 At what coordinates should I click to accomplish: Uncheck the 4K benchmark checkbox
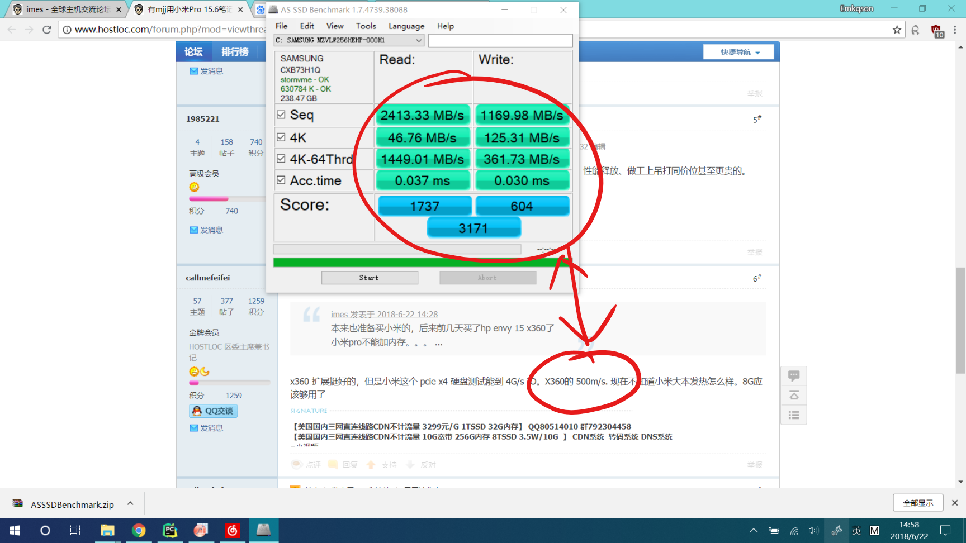coord(281,137)
